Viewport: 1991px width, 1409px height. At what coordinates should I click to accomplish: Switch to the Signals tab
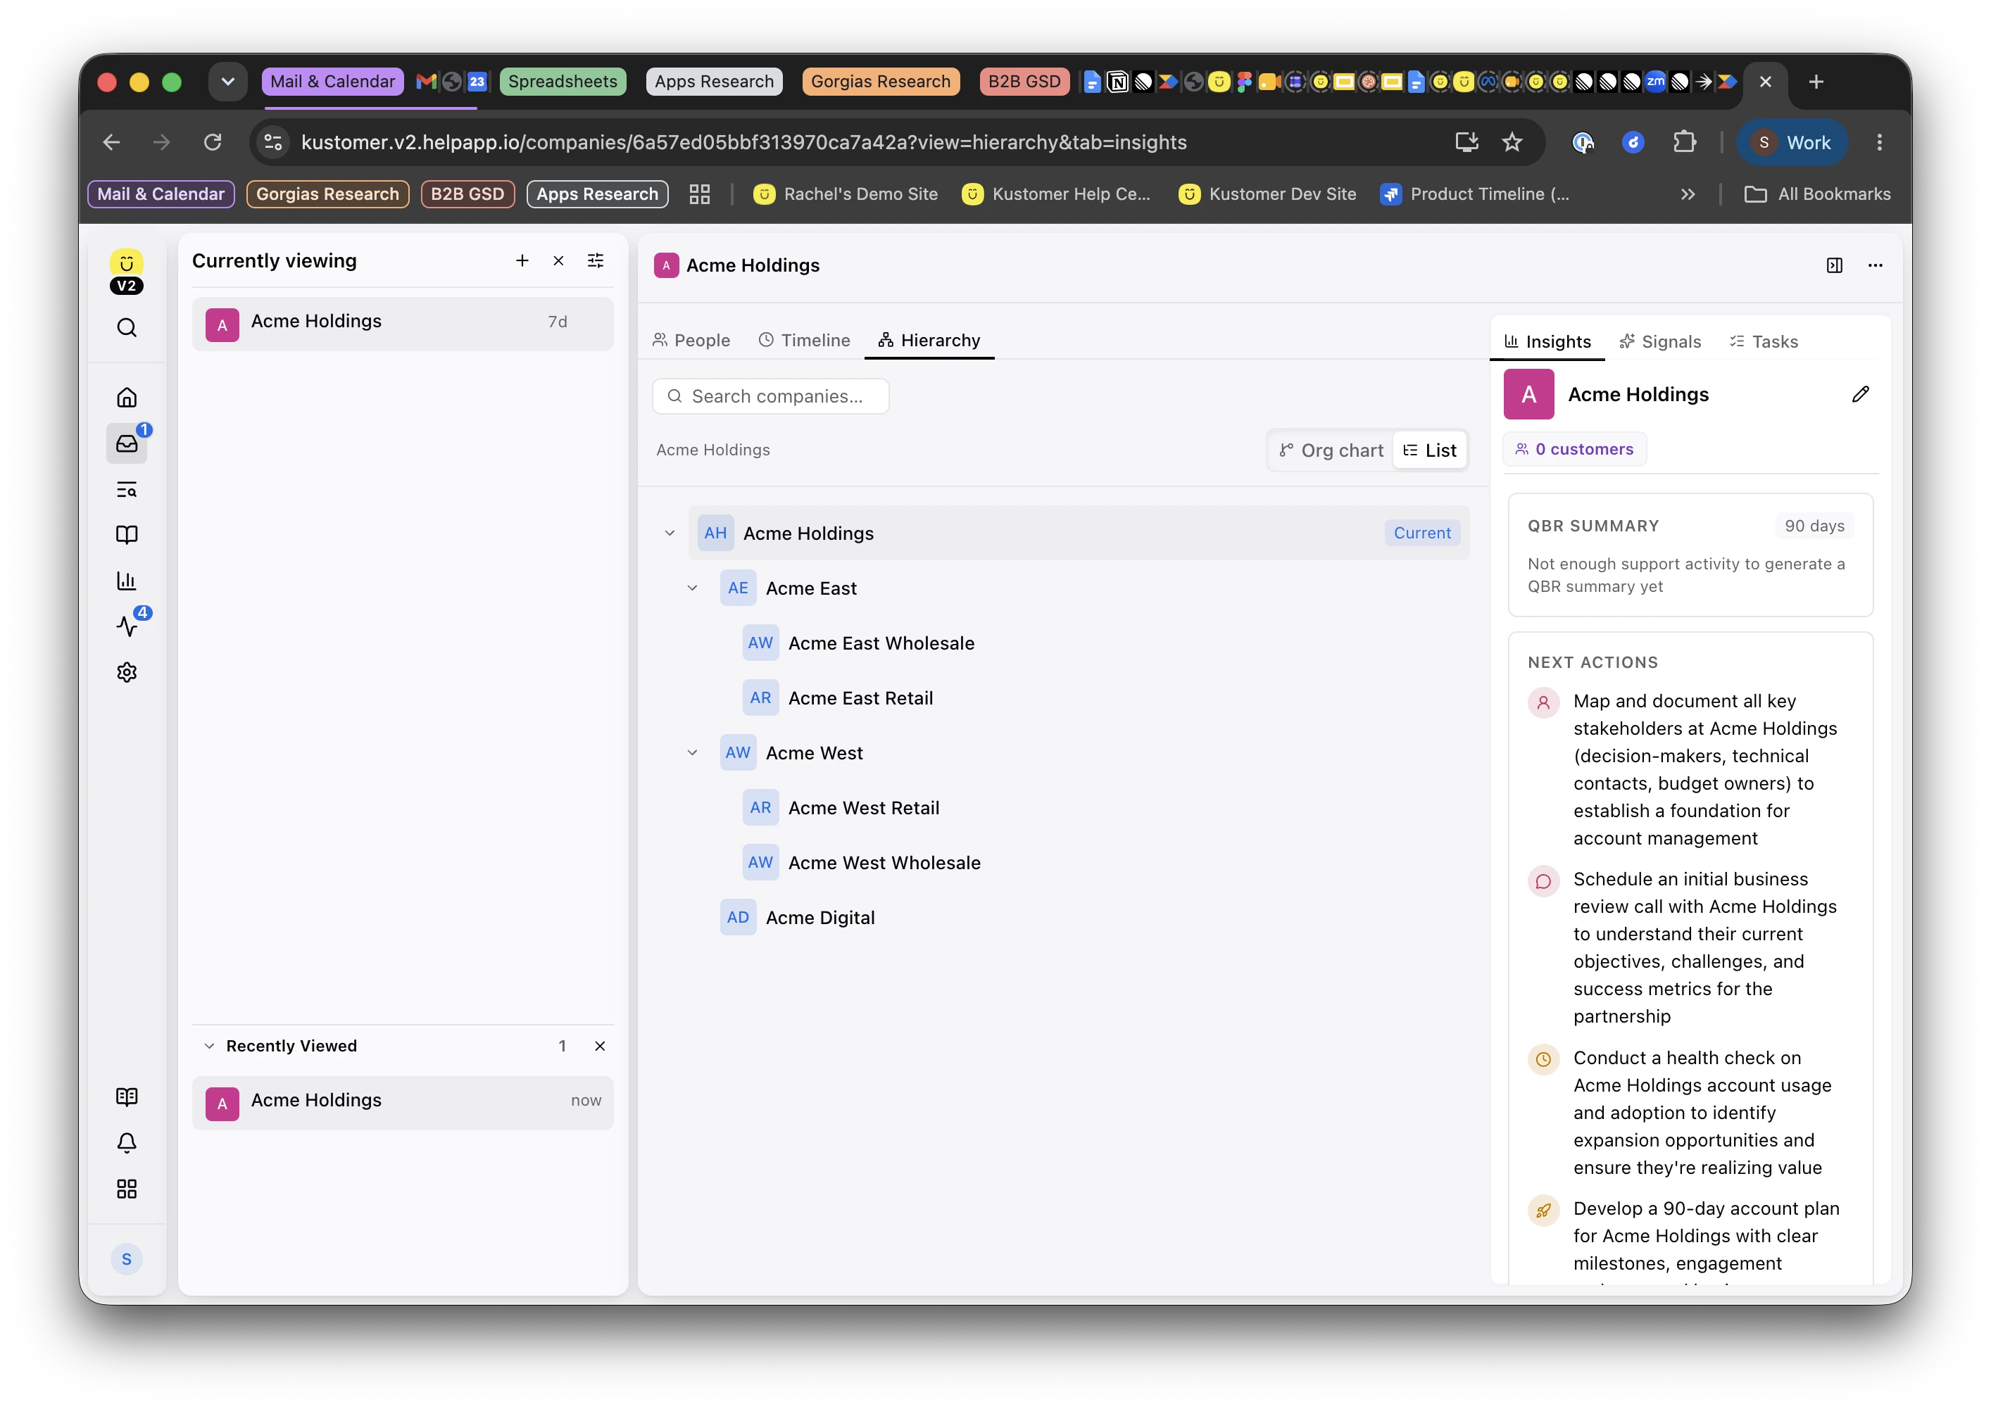tap(1660, 342)
